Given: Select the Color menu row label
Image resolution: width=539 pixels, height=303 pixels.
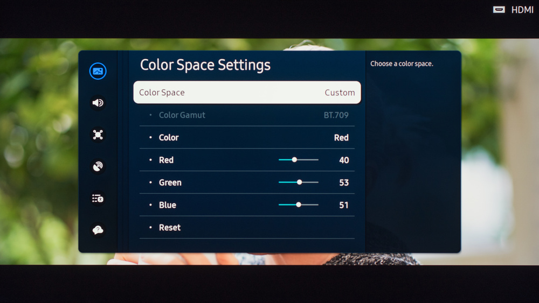Looking at the screenshot, I should 169,138.
